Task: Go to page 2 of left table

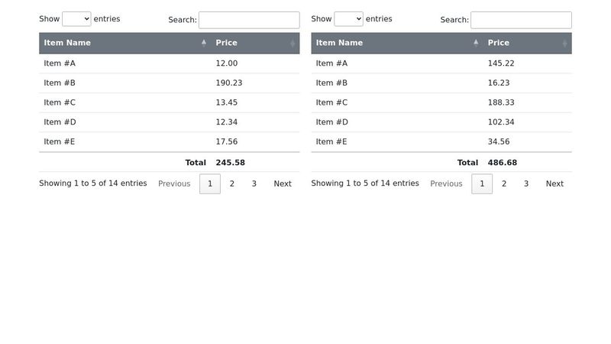Action: pos(232,183)
